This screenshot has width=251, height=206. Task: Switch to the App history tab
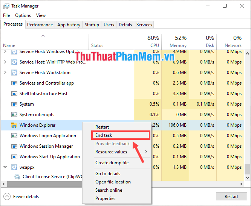click(x=69, y=25)
